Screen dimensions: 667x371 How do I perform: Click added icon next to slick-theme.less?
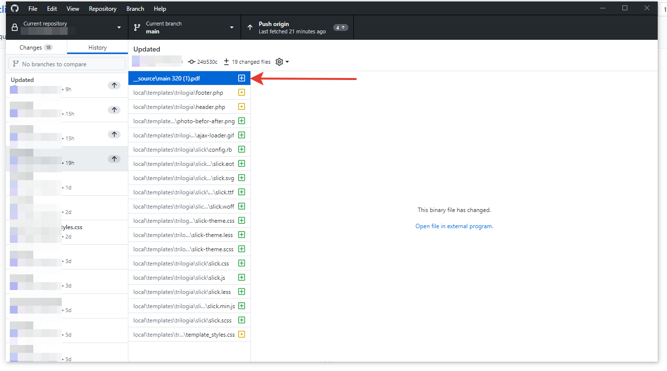pyautogui.click(x=241, y=235)
